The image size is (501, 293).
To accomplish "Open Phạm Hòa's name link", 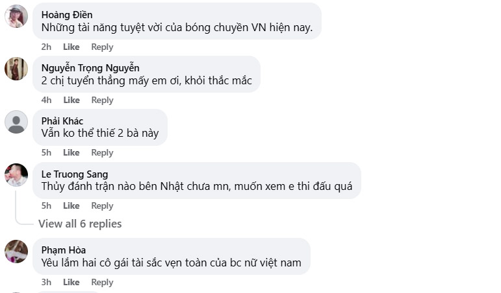I will [x=64, y=250].
